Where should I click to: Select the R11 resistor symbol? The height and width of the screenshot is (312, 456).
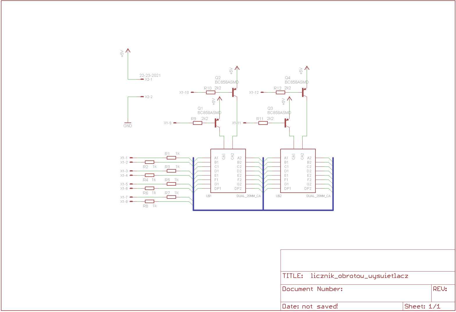click(263, 123)
